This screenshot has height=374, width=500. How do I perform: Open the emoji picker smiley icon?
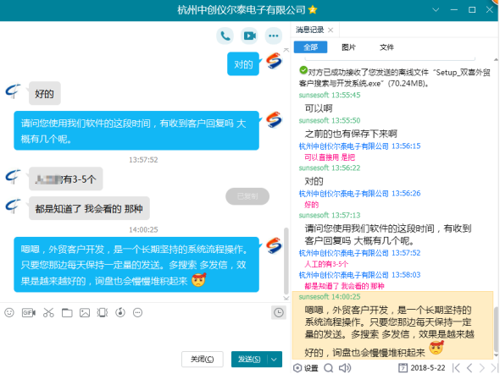9,312
